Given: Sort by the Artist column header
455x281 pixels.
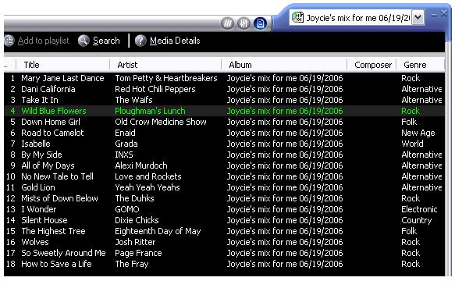Looking at the screenshot, I should pos(165,65).
